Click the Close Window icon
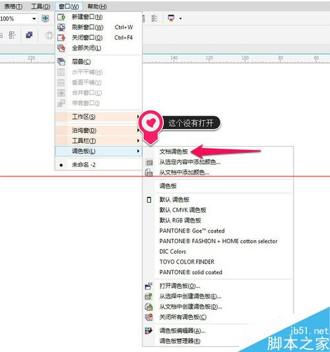This screenshot has height=352, width=330. (61, 38)
